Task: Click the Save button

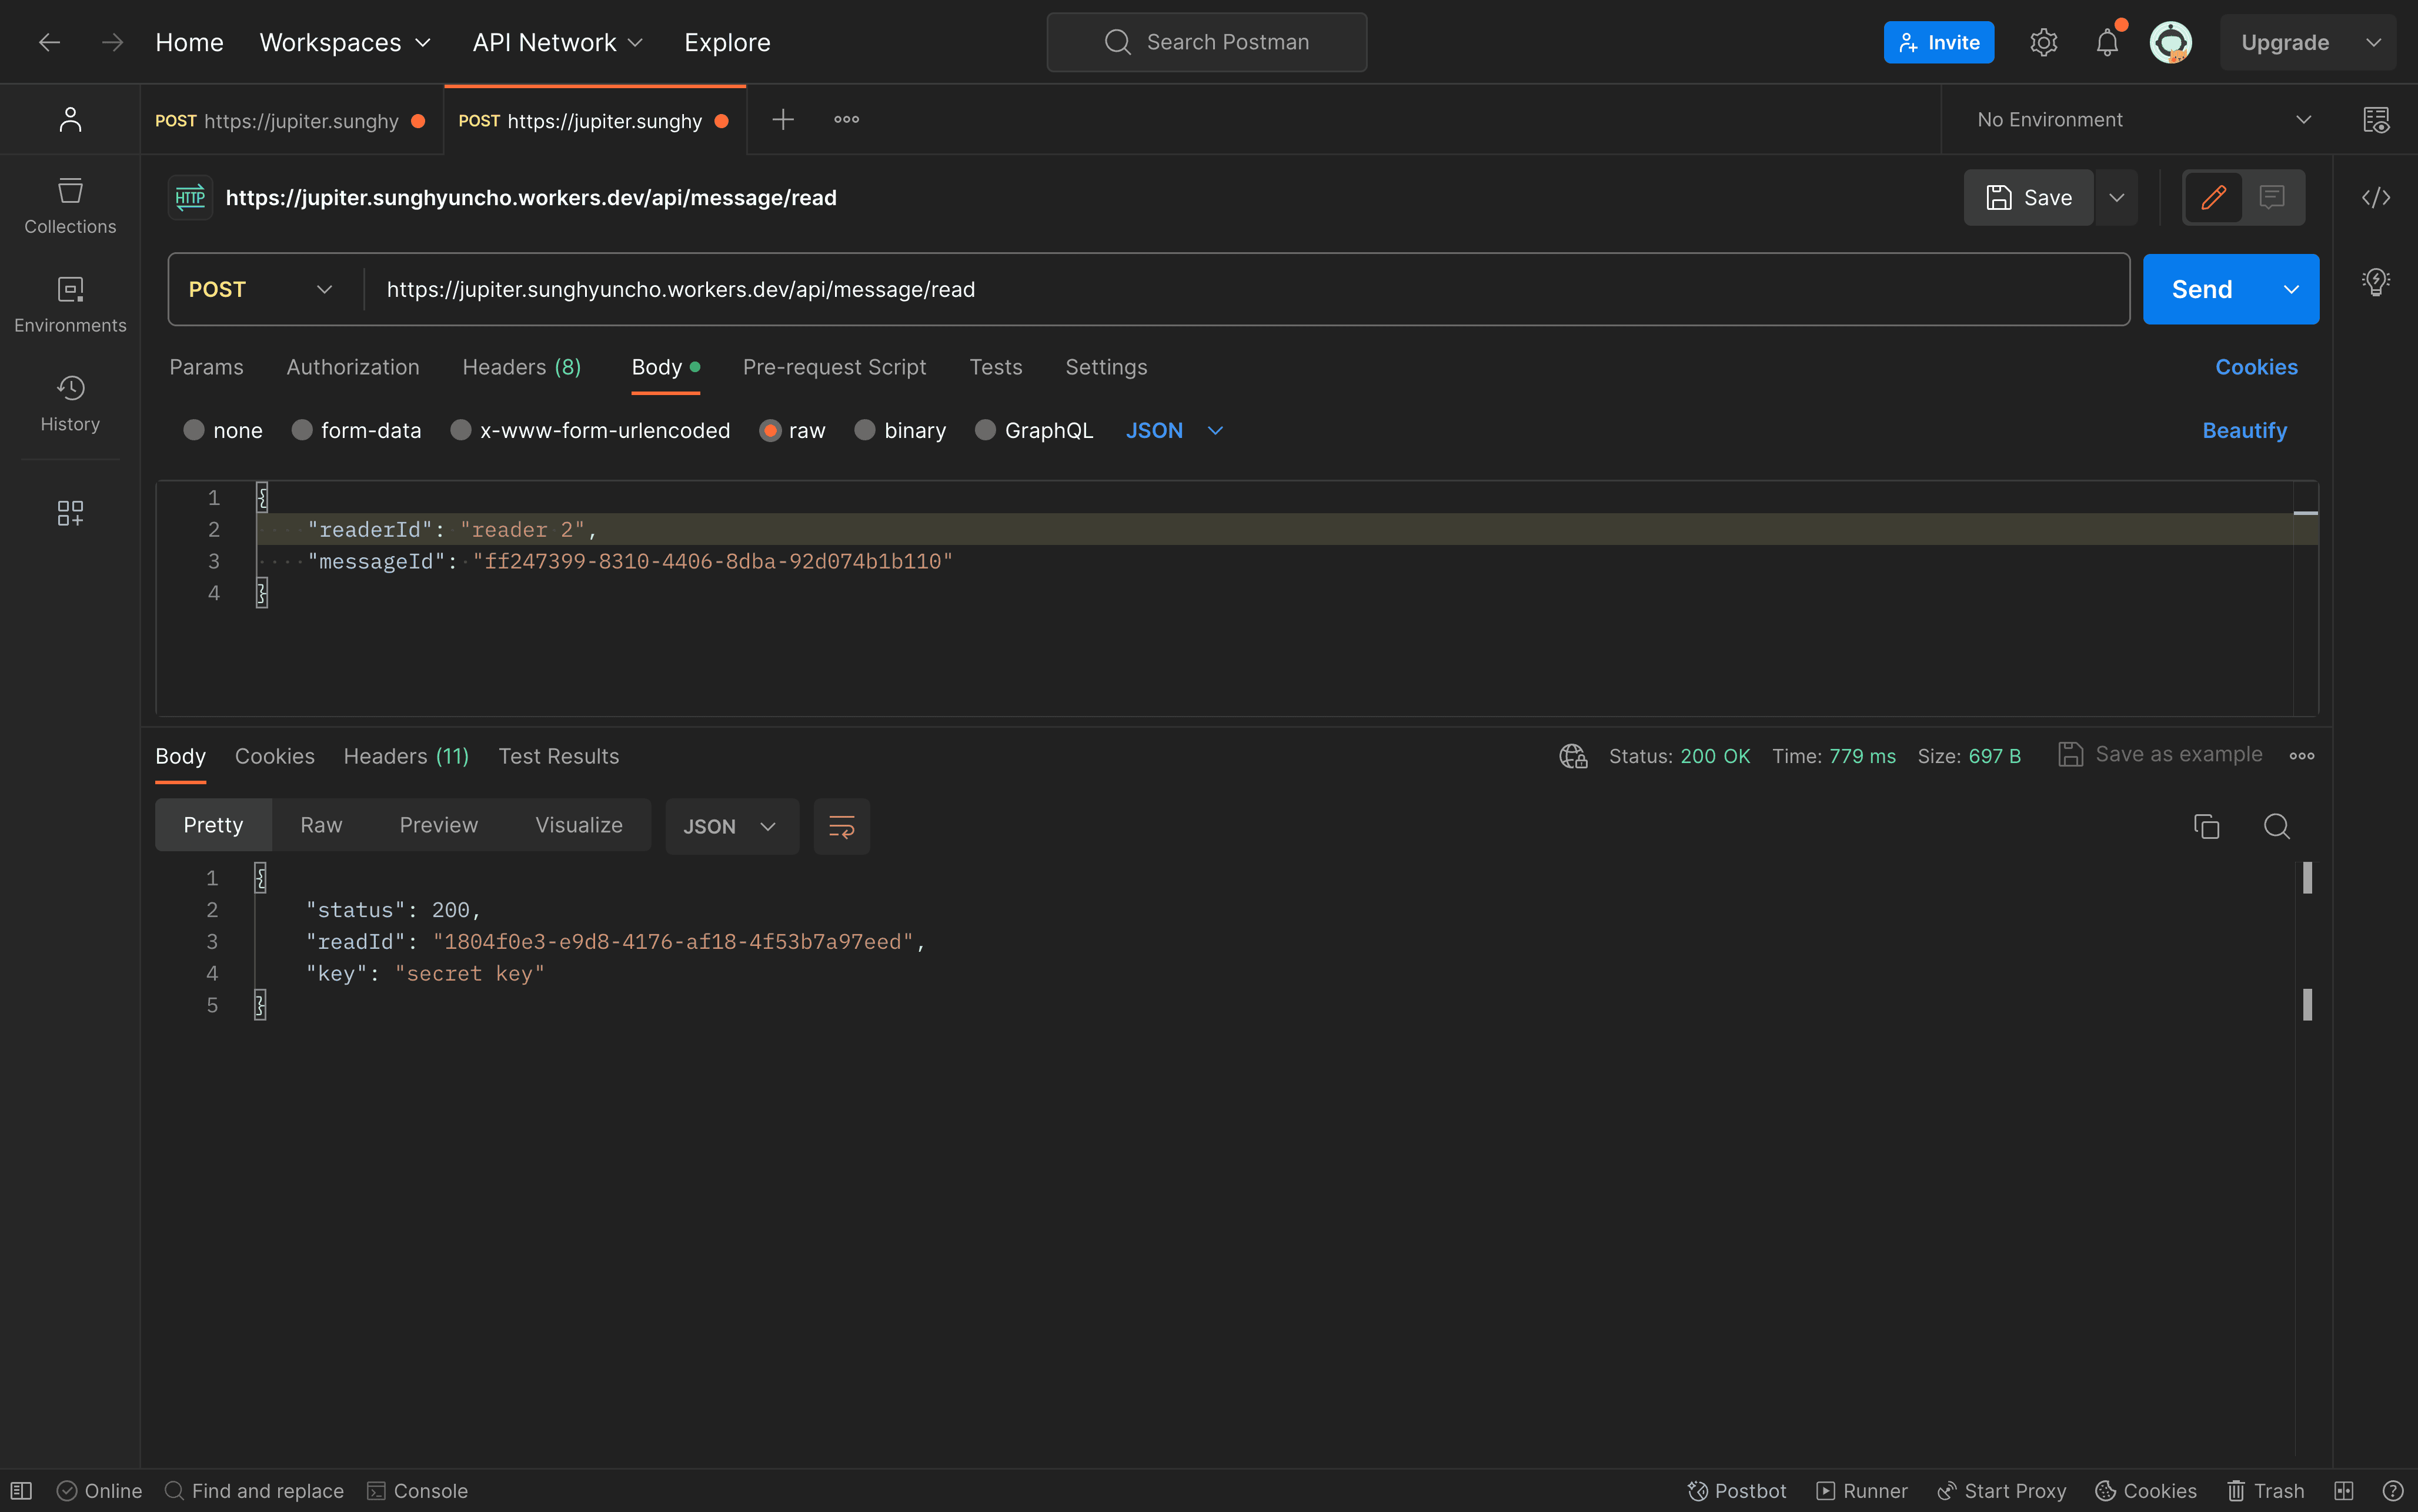Action: tap(2028, 198)
